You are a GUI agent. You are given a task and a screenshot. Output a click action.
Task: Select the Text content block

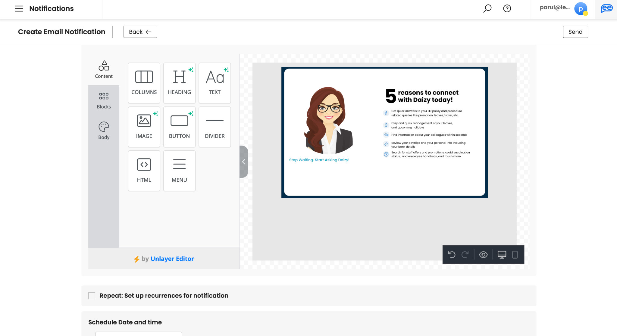215,83
